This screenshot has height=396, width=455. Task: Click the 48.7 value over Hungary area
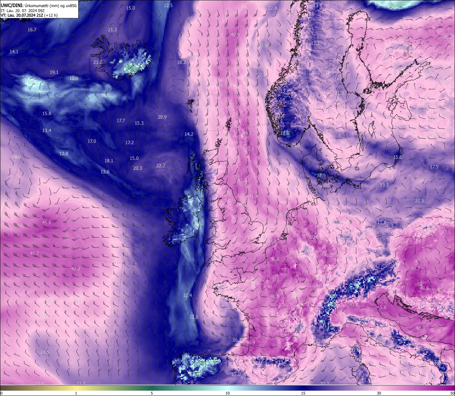416,268
